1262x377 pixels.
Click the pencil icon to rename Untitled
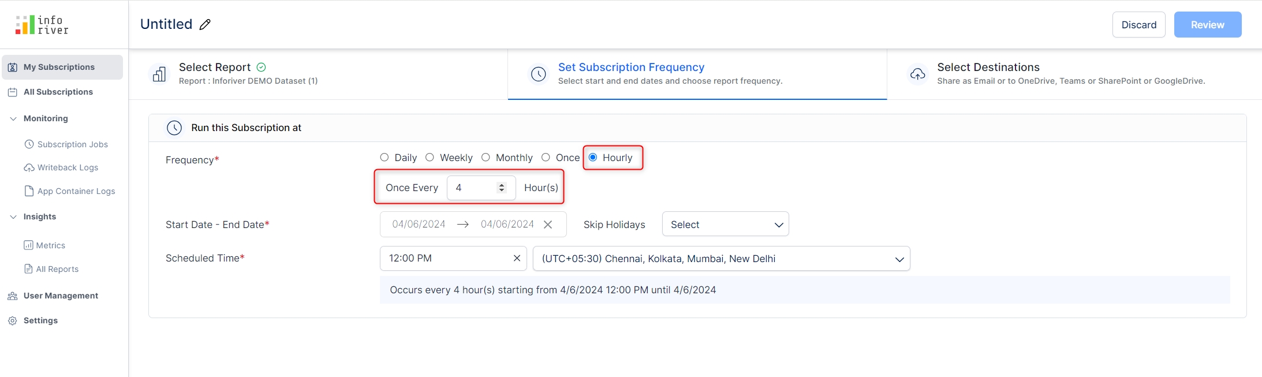point(205,24)
